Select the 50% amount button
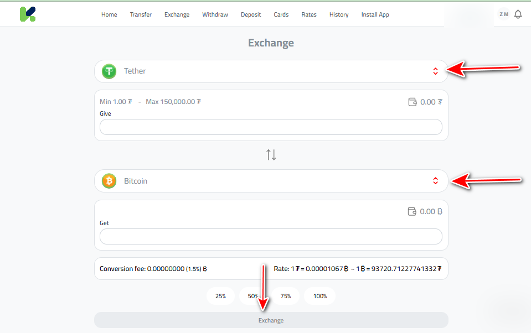This screenshot has height=333, width=531. point(253,296)
